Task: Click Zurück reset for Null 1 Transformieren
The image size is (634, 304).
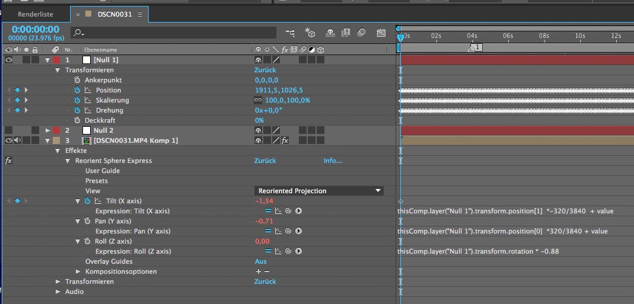Action: point(265,70)
